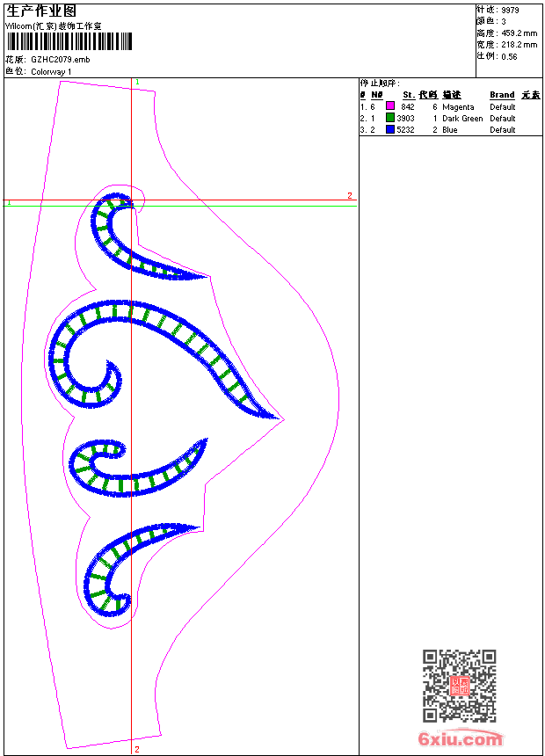Click the red marker 2 at right of horizontal guide

pyautogui.click(x=349, y=196)
